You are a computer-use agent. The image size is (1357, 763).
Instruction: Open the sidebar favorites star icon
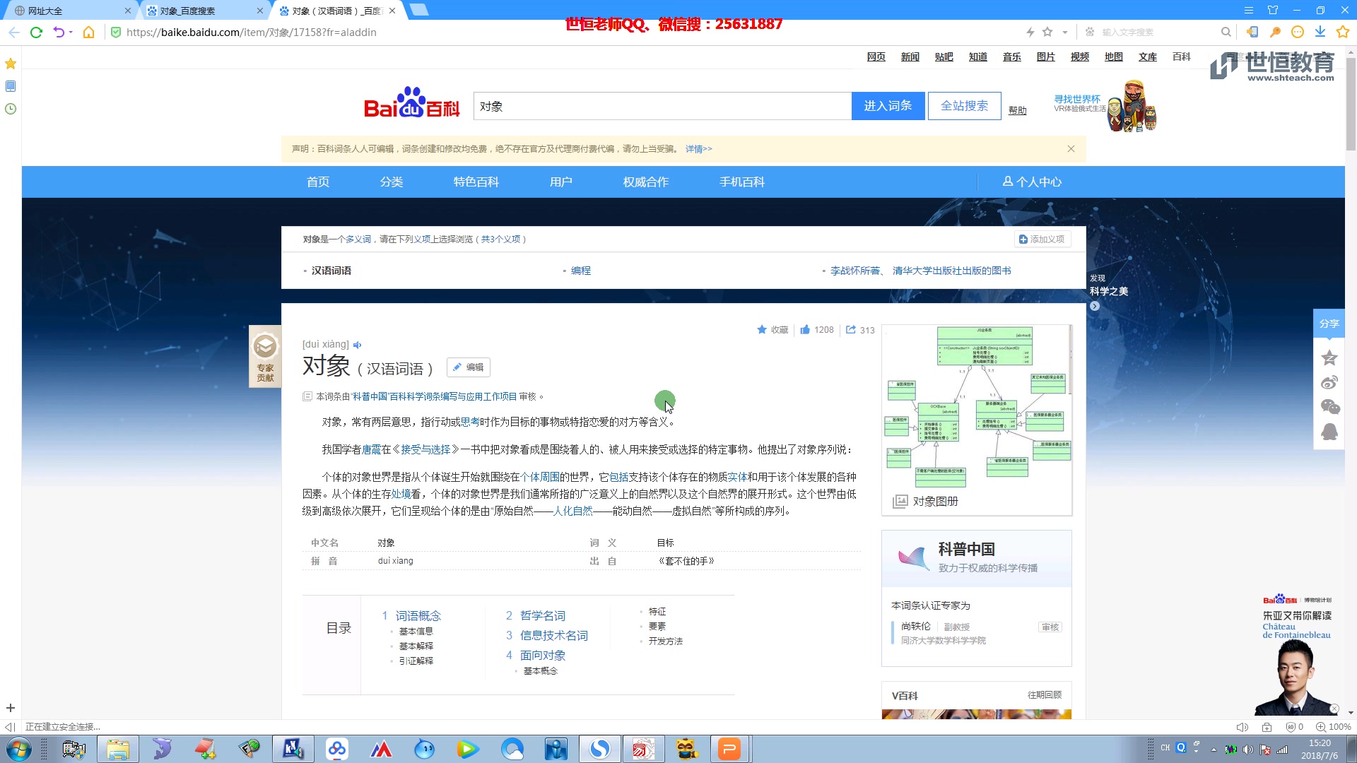11,64
